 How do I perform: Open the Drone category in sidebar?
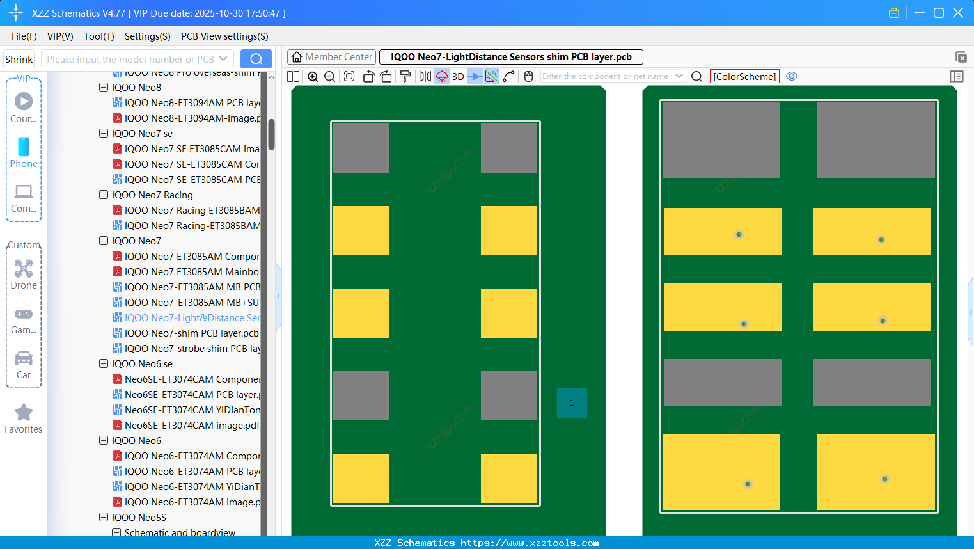click(24, 274)
